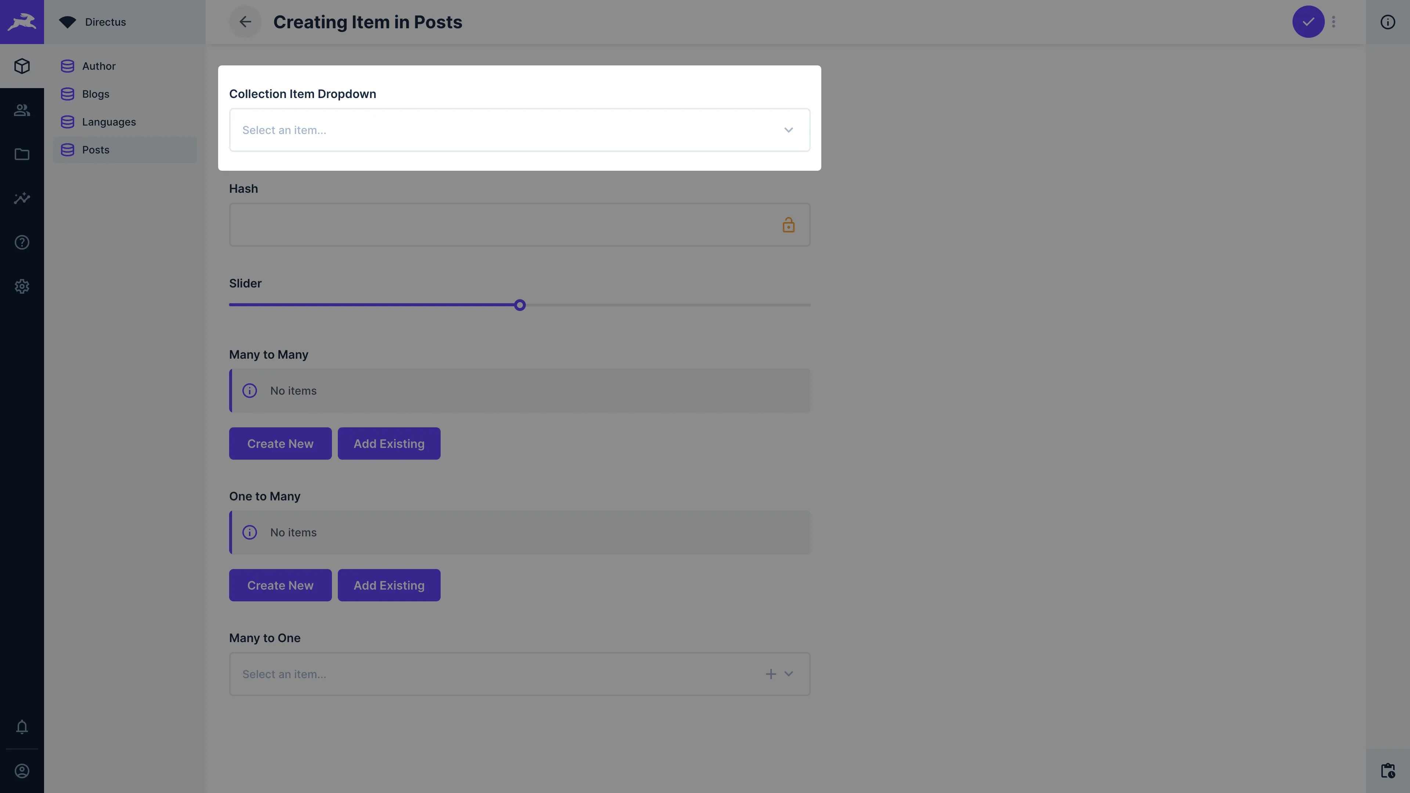Open the more options menu beside save
The width and height of the screenshot is (1410, 793).
[1334, 22]
